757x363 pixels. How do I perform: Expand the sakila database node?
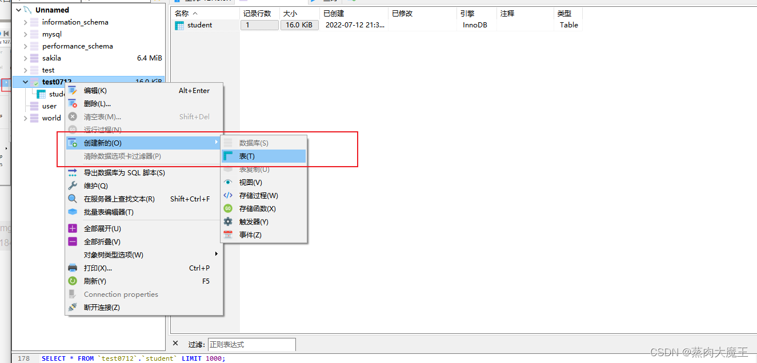[x=25, y=58]
